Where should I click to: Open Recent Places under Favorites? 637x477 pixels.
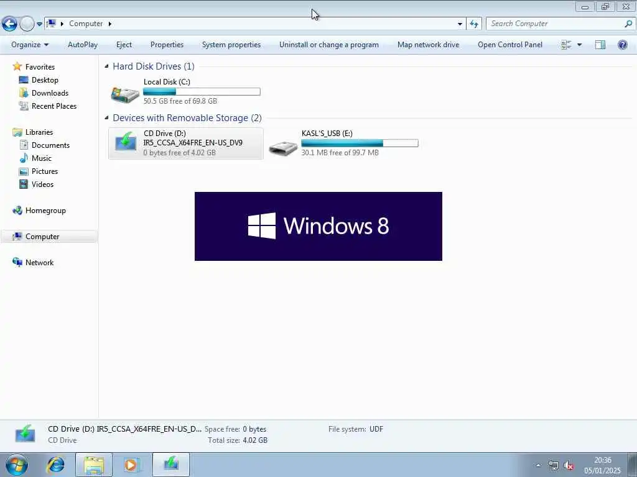[54, 106]
